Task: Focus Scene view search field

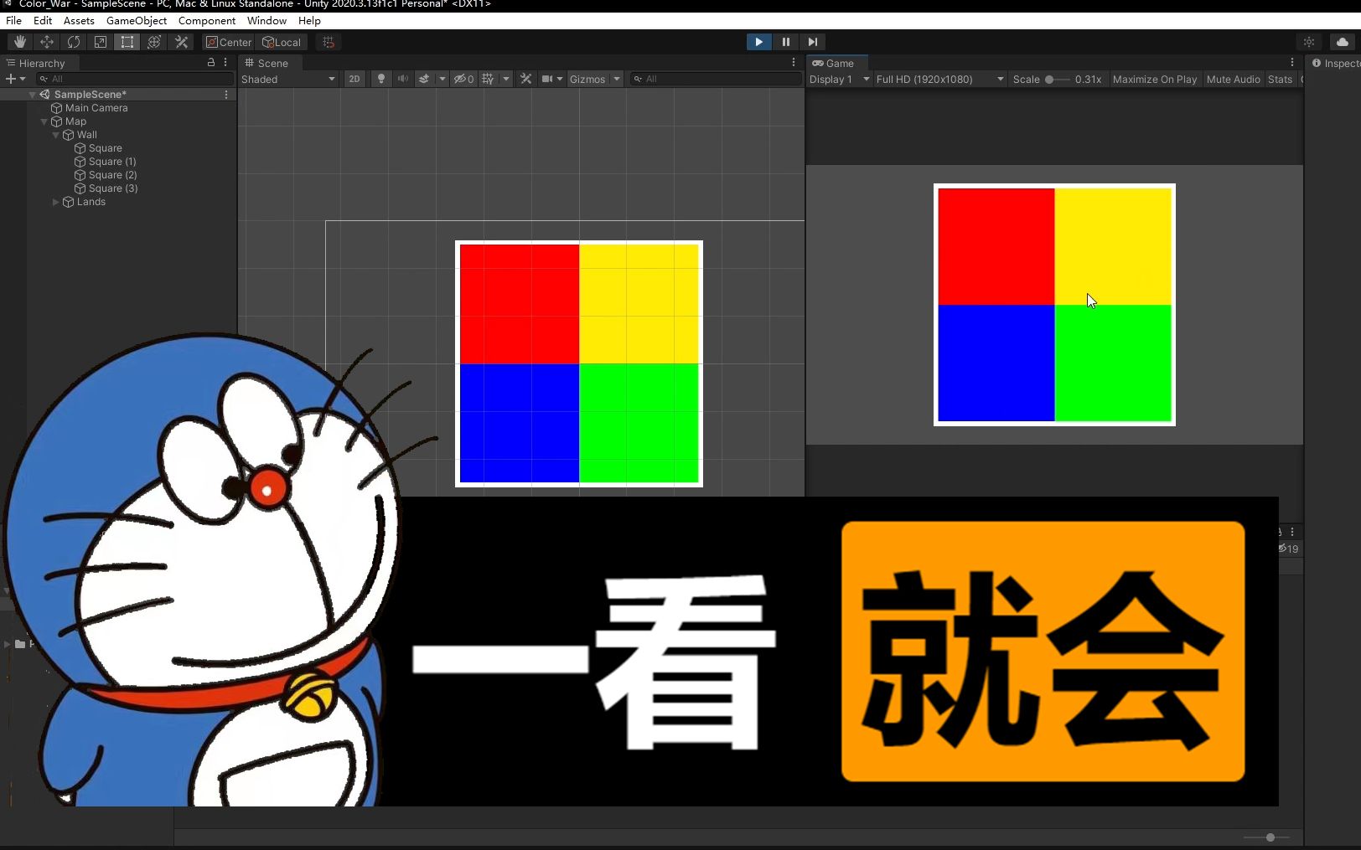Action: click(x=716, y=79)
